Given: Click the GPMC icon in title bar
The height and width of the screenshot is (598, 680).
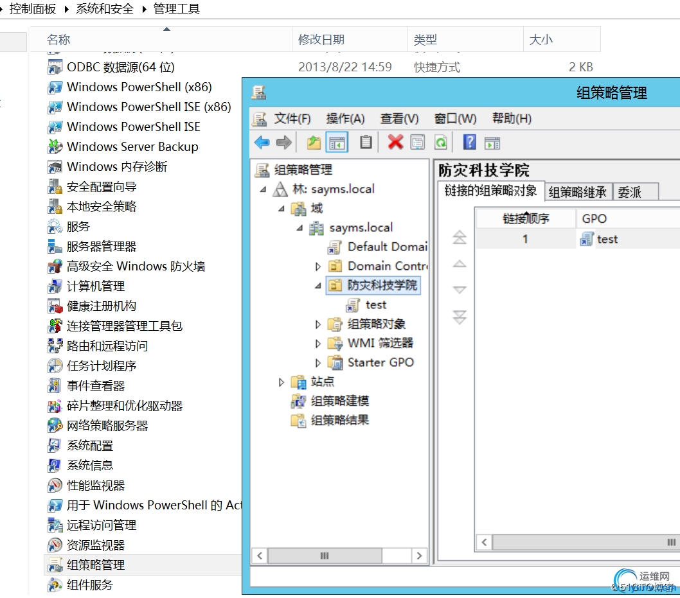Looking at the screenshot, I should click(x=259, y=92).
